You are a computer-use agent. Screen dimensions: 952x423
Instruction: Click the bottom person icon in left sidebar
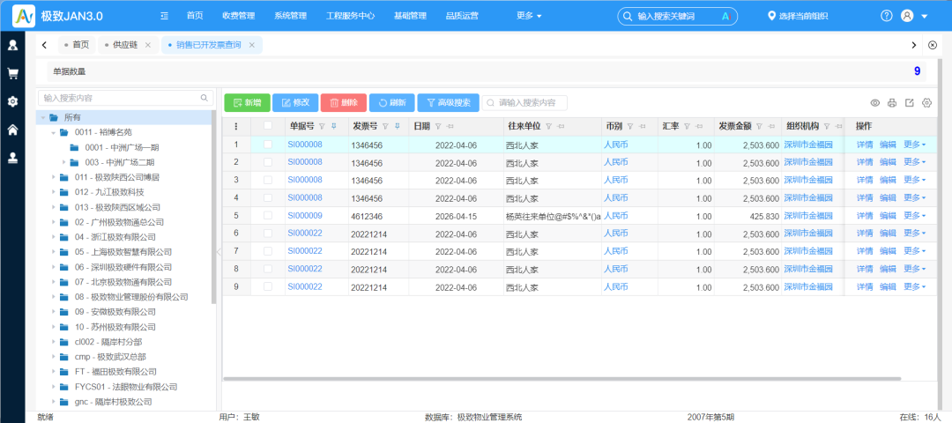point(12,158)
